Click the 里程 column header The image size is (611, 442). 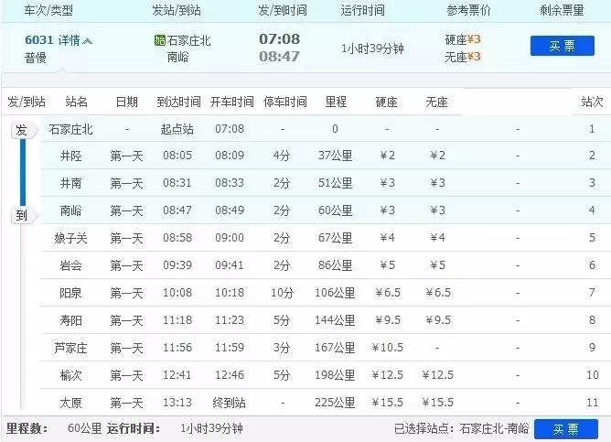[335, 100]
